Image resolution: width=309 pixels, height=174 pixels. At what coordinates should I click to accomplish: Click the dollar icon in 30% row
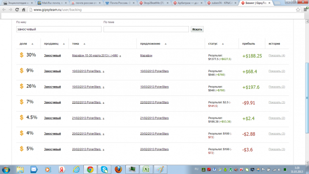22,55
